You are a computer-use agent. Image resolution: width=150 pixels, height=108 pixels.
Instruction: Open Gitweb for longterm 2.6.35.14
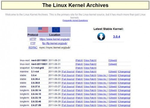112,90
